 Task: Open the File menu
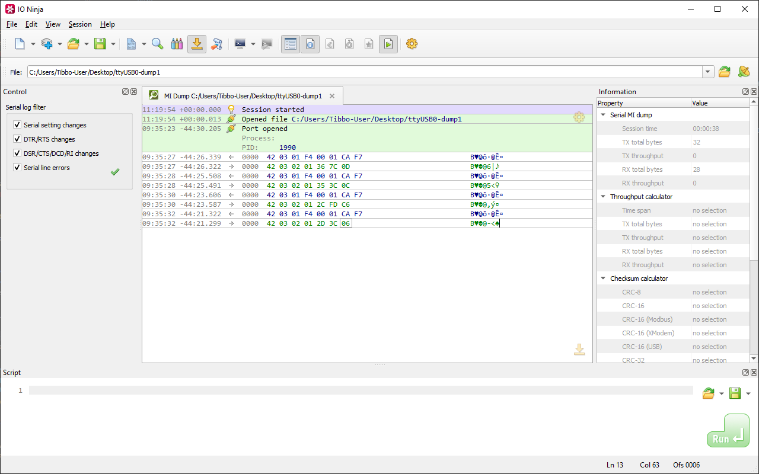pyautogui.click(x=12, y=24)
